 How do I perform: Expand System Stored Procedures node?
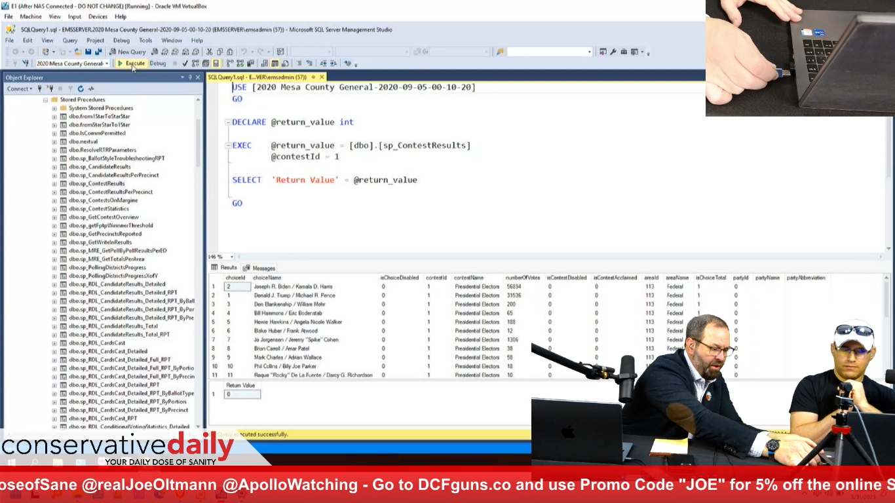[54, 108]
